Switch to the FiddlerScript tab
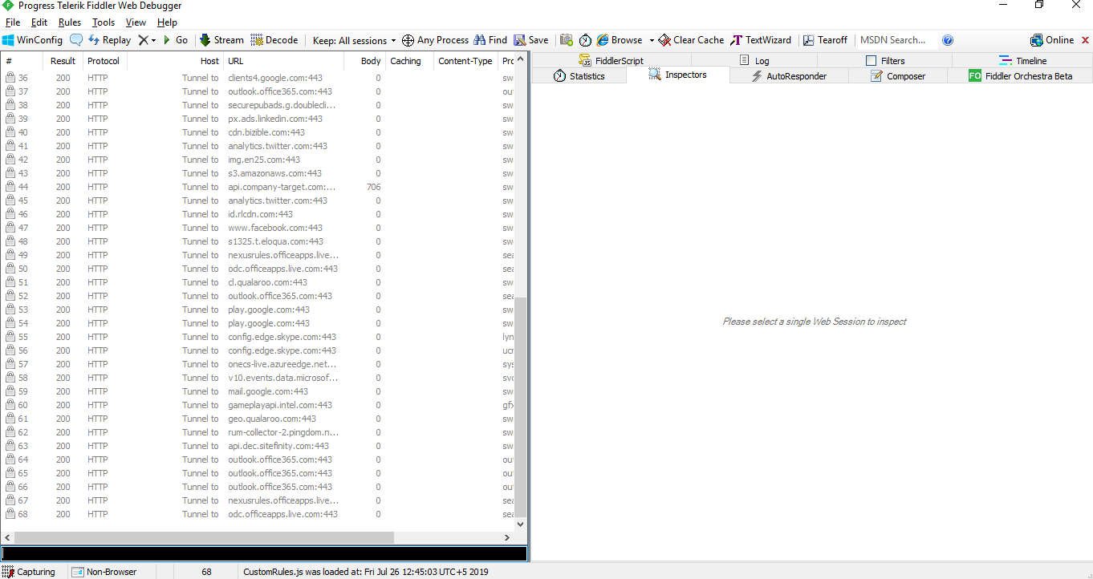Image resolution: width=1093 pixels, height=579 pixels. [x=611, y=60]
